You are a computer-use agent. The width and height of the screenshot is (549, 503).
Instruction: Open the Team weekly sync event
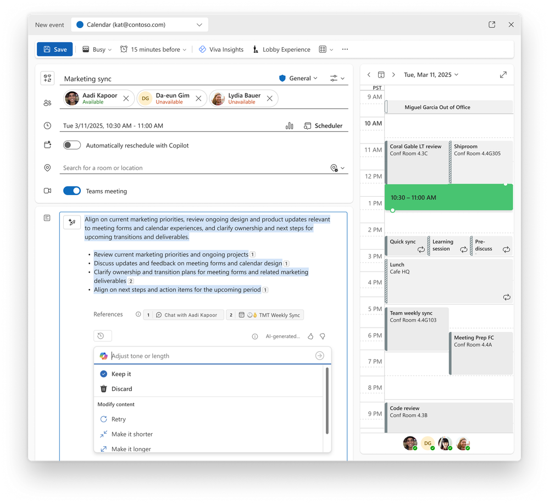tap(417, 329)
